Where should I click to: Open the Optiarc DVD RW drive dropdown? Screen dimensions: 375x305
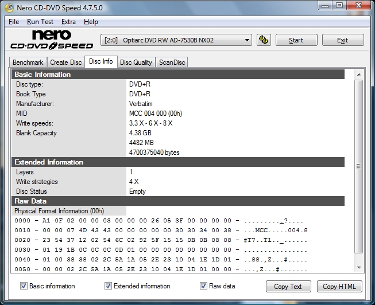(176, 40)
